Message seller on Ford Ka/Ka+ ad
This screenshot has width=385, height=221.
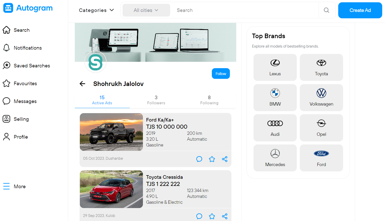pyautogui.click(x=199, y=159)
